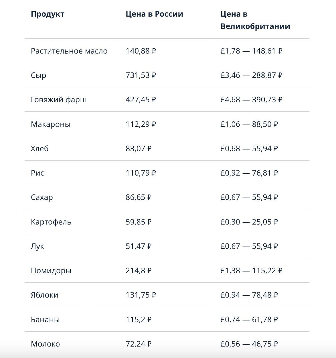Image resolution: width=336 pixels, height=358 pixels.
Task: Click the "Говяжий фарш" row label
Action: [x=59, y=100]
